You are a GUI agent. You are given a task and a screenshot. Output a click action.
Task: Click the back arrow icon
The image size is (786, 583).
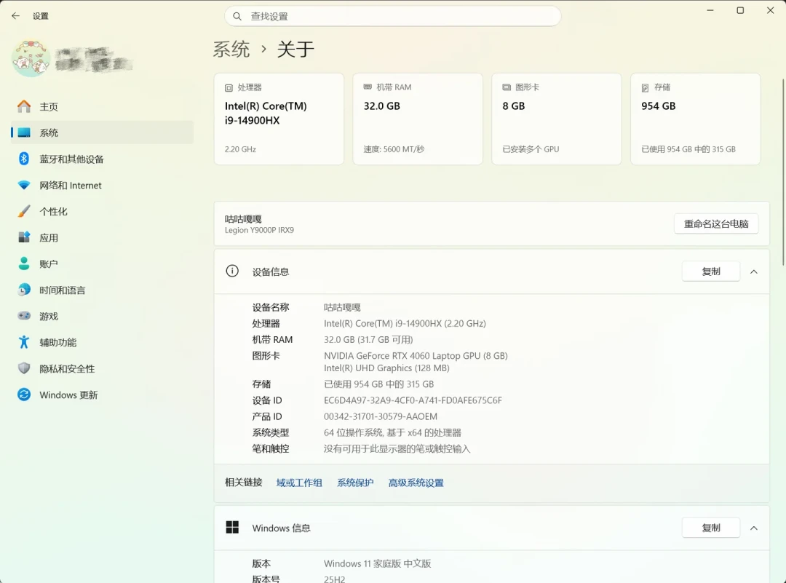point(15,16)
